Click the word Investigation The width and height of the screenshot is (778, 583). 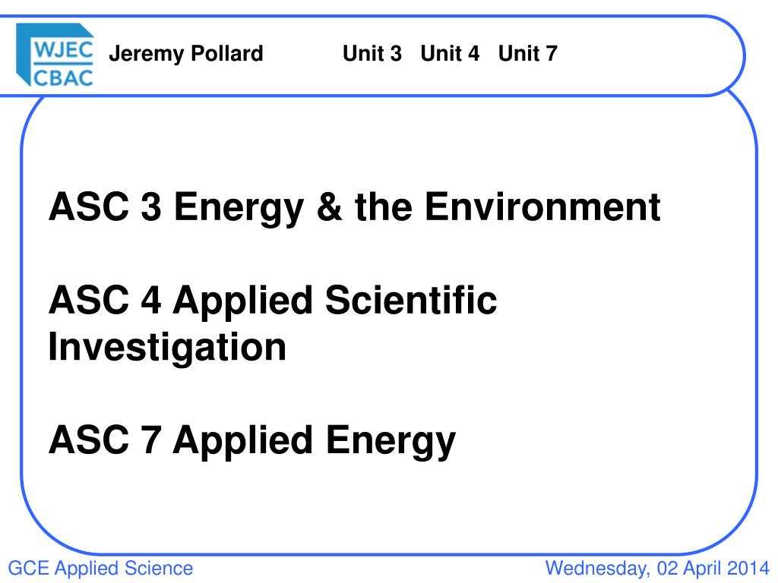click(167, 347)
